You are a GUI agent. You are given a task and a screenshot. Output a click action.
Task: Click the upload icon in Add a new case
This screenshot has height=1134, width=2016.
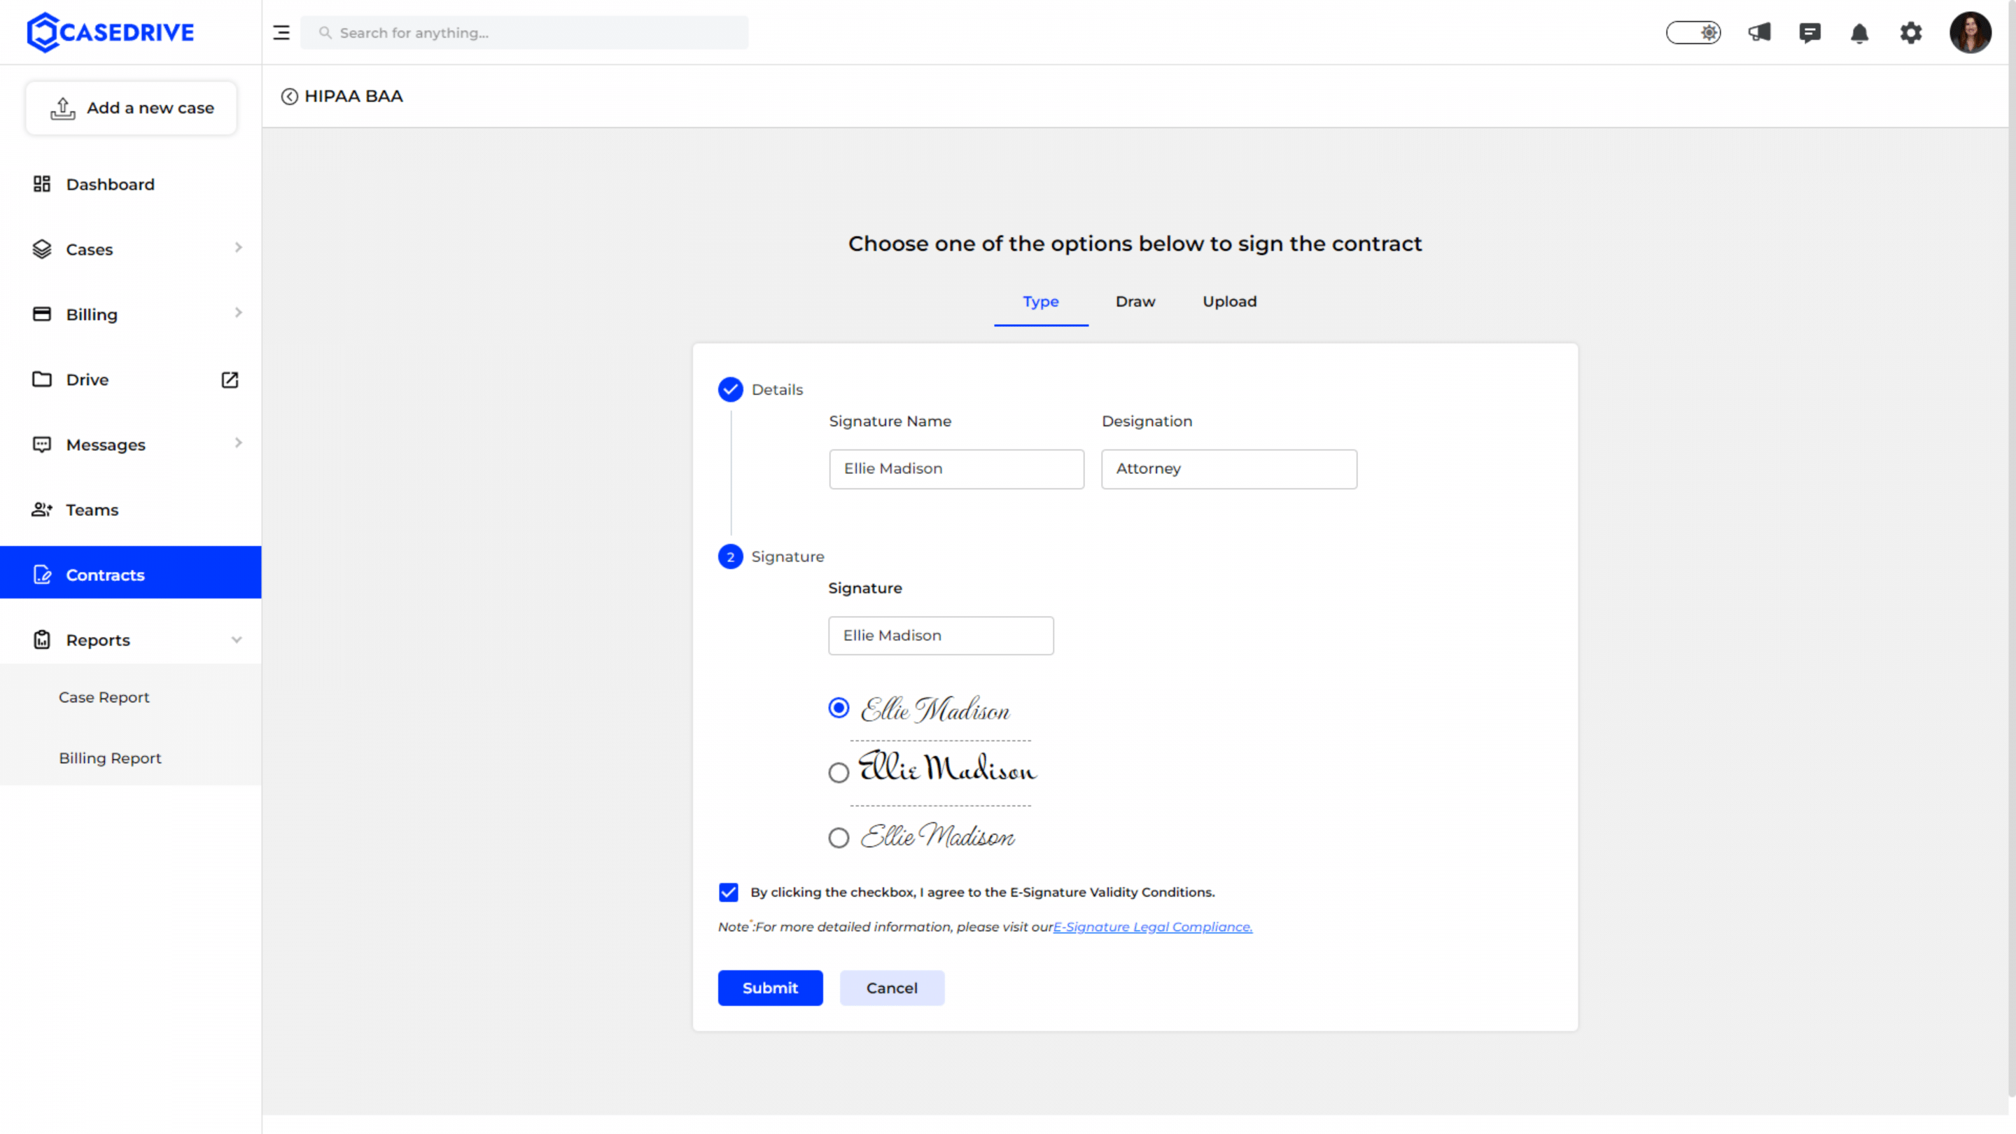pos(62,108)
